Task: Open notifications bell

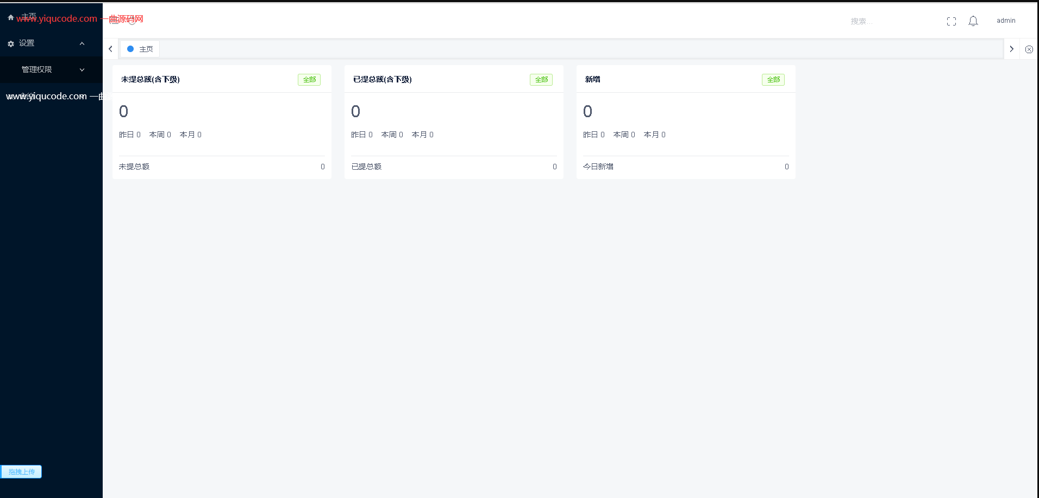Action: pyautogui.click(x=973, y=21)
